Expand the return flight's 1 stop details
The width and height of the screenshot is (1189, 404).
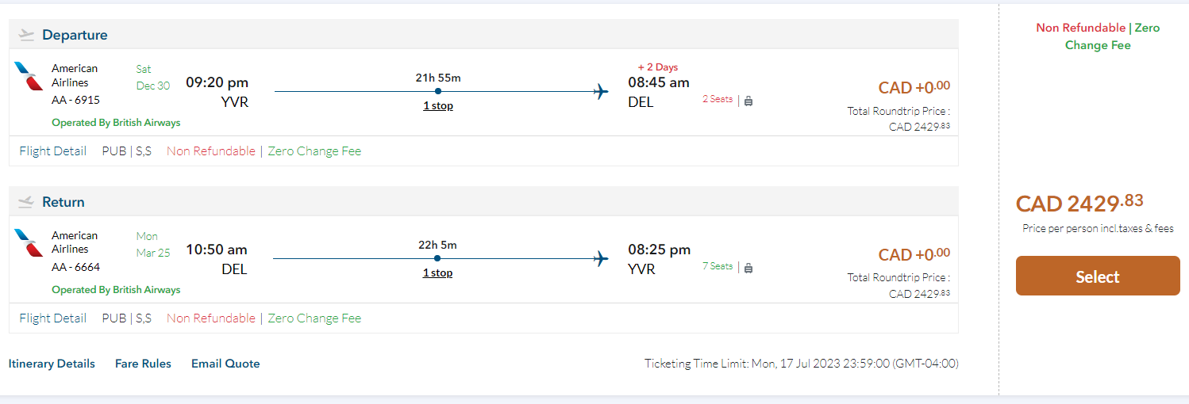pyautogui.click(x=437, y=273)
